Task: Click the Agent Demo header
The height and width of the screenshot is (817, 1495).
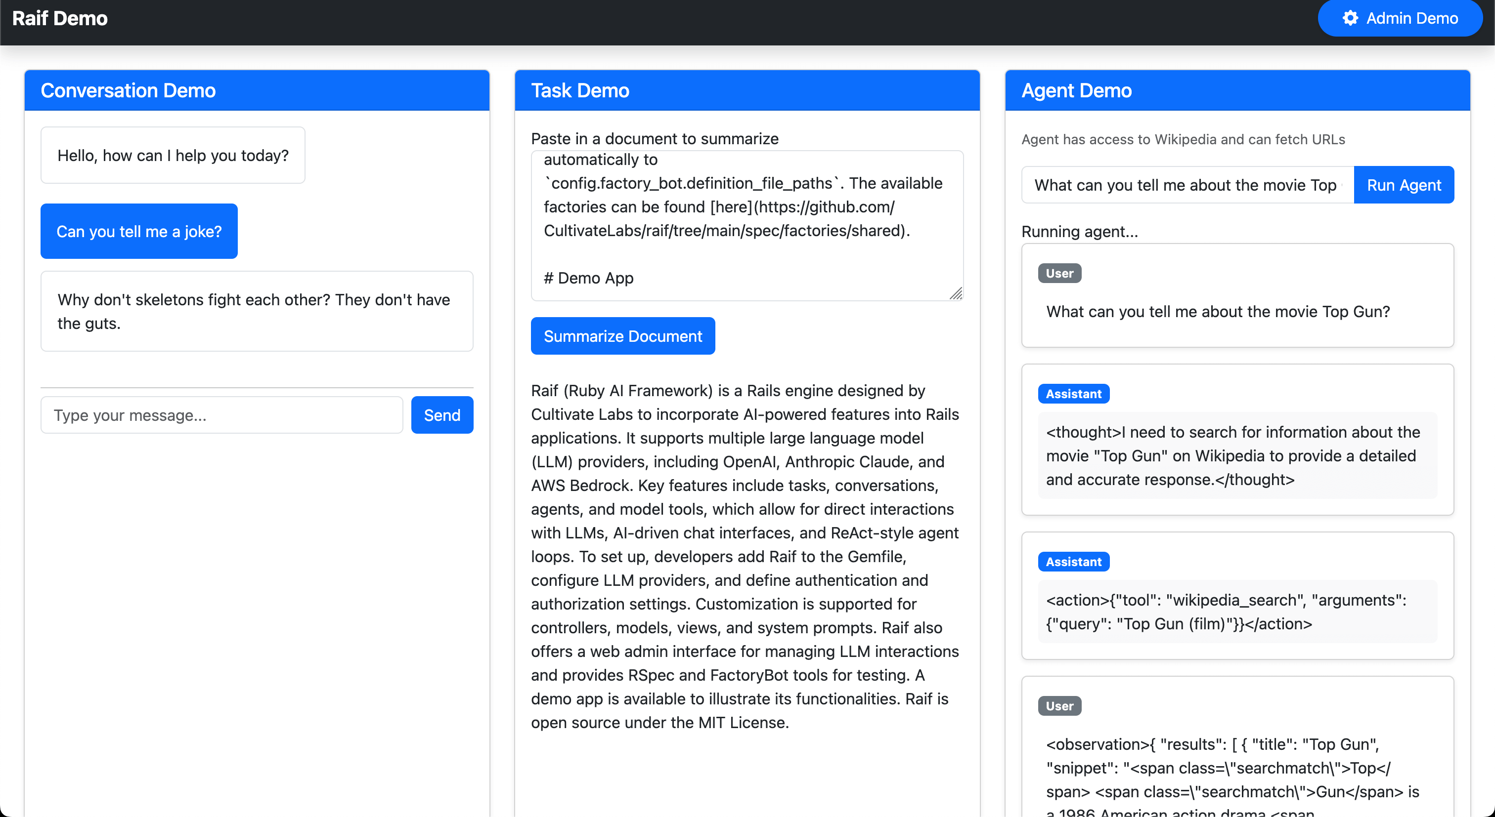Action: pos(1237,90)
